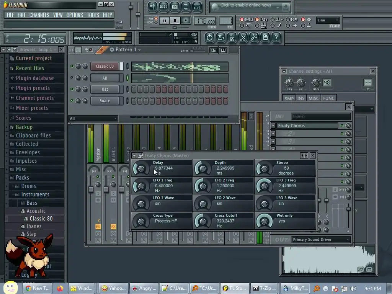This screenshot has height=294, width=392.
Task: Toggle the 3-2-1 countdown before recording
Action: pos(257,20)
